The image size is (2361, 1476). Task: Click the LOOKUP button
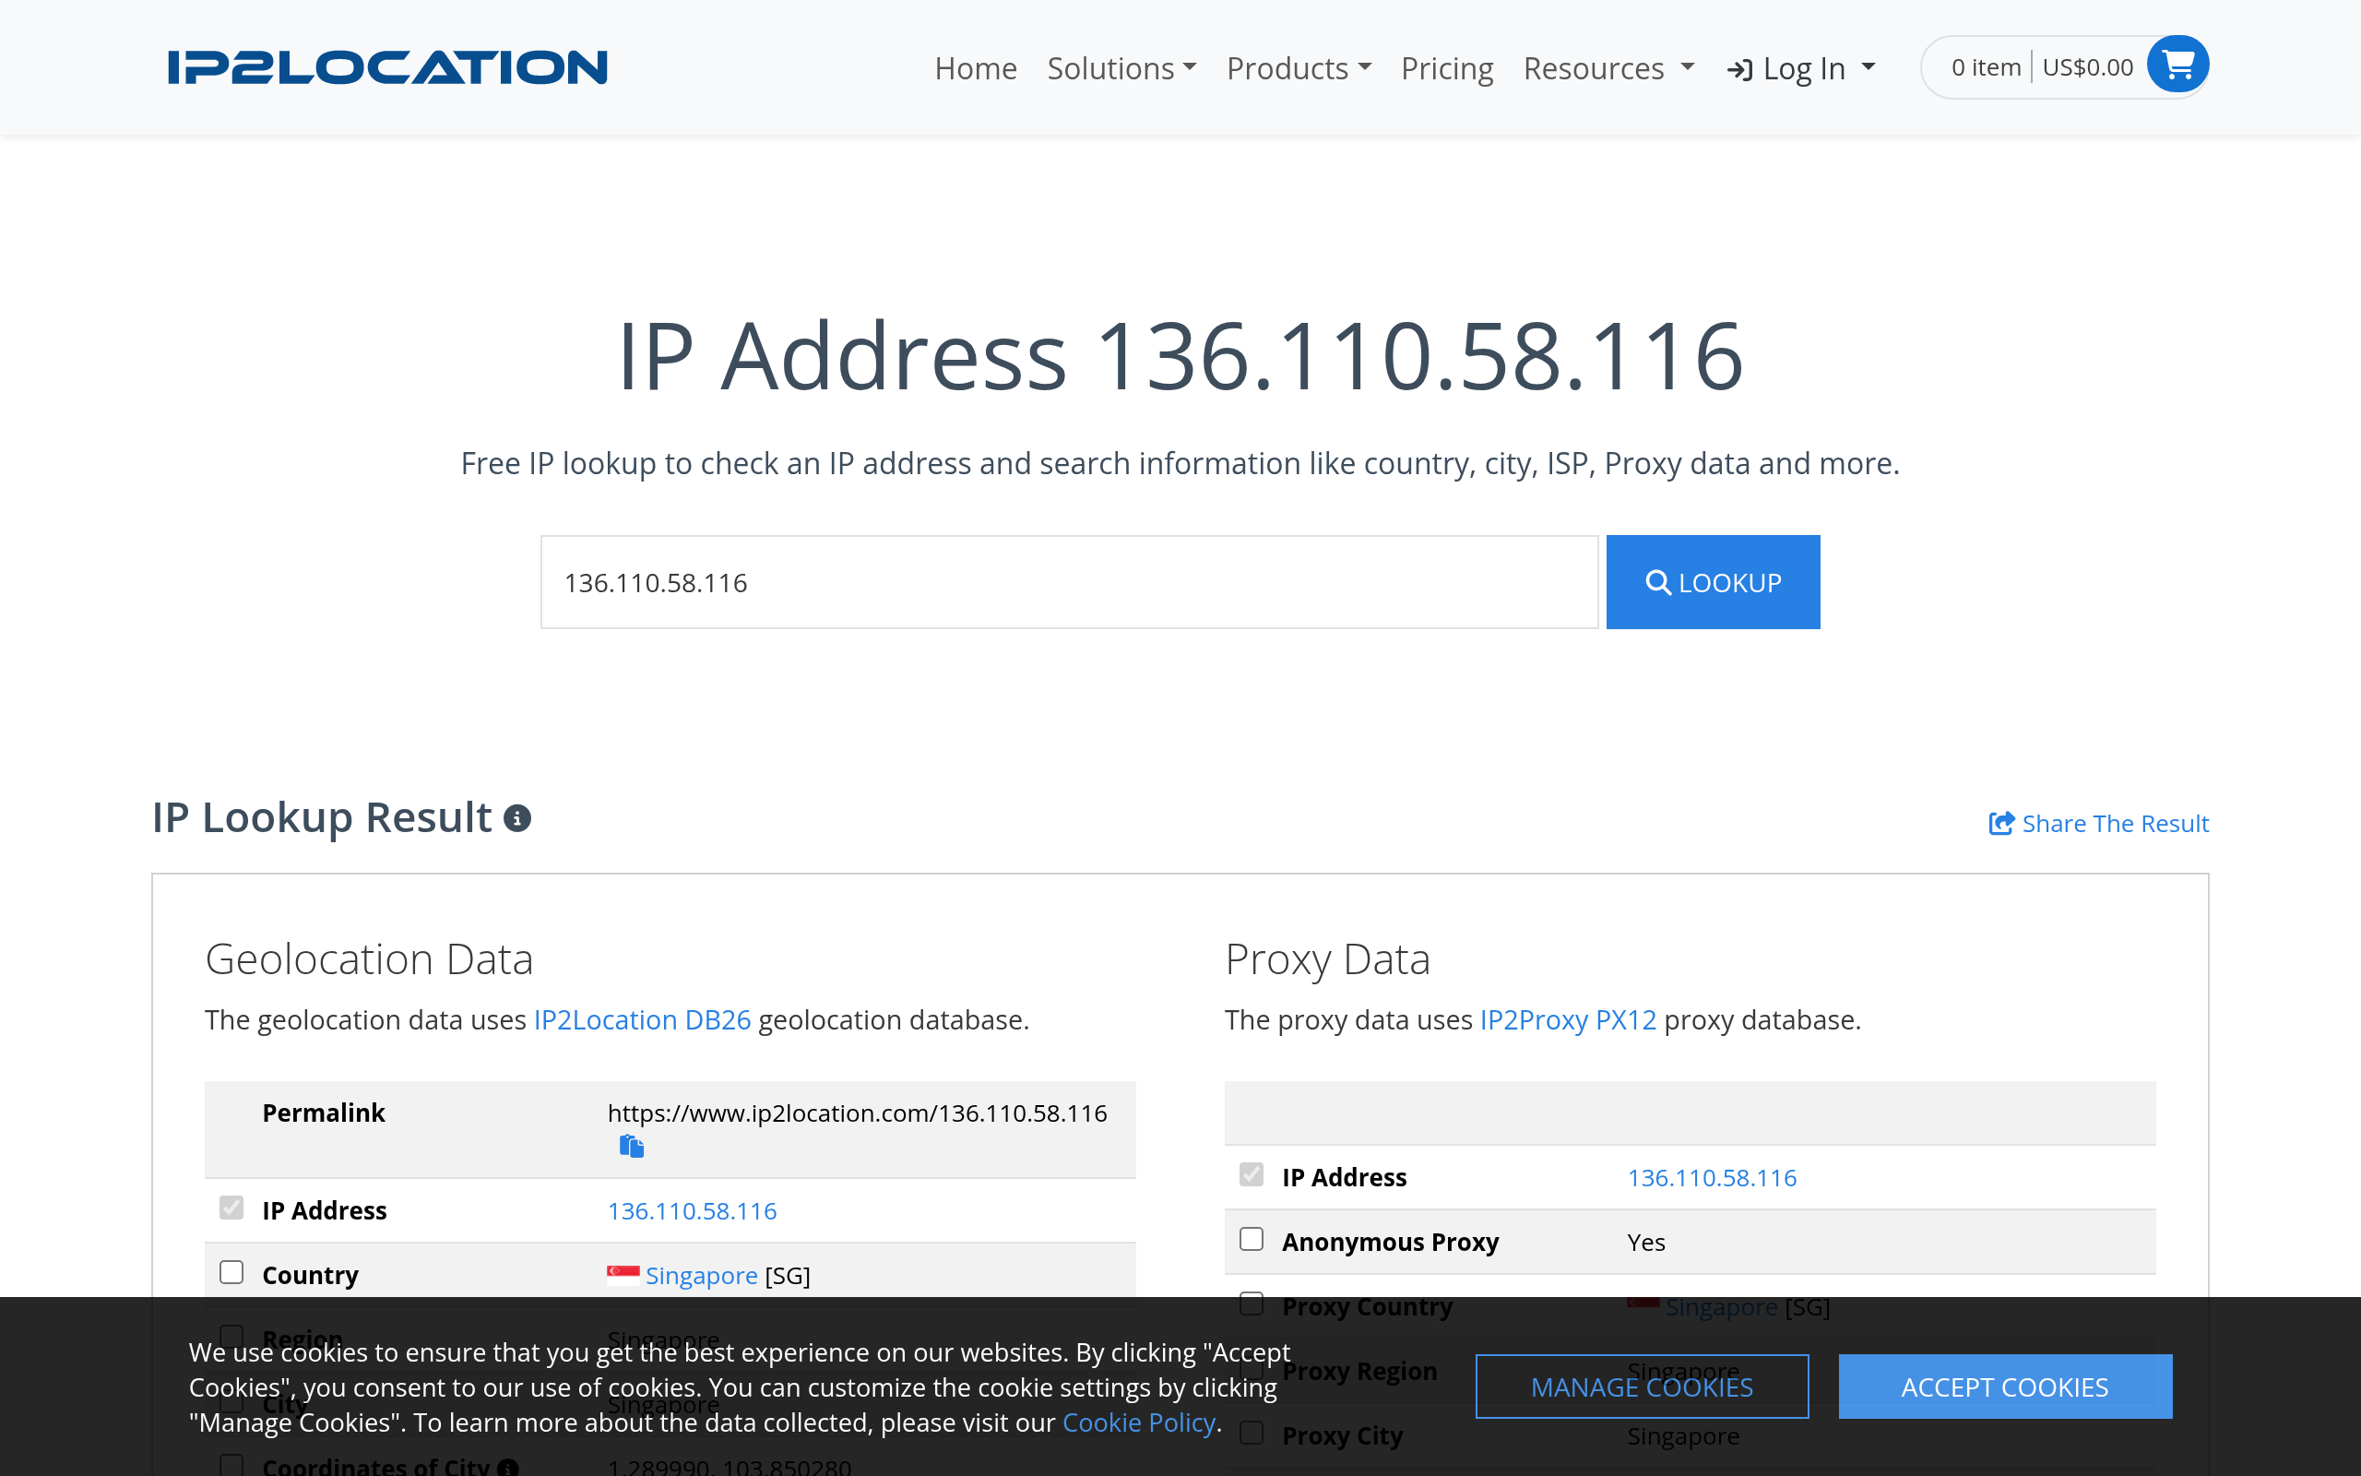pyautogui.click(x=1714, y=582)
